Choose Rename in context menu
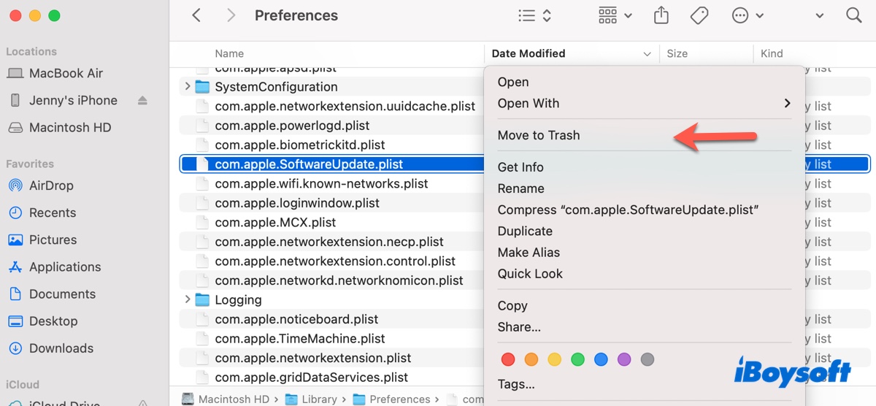This screenshot has width=876, height=406. click(520, 188)
